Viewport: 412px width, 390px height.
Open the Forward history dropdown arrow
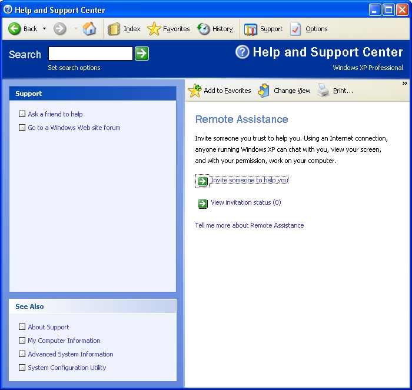(76, 29)
